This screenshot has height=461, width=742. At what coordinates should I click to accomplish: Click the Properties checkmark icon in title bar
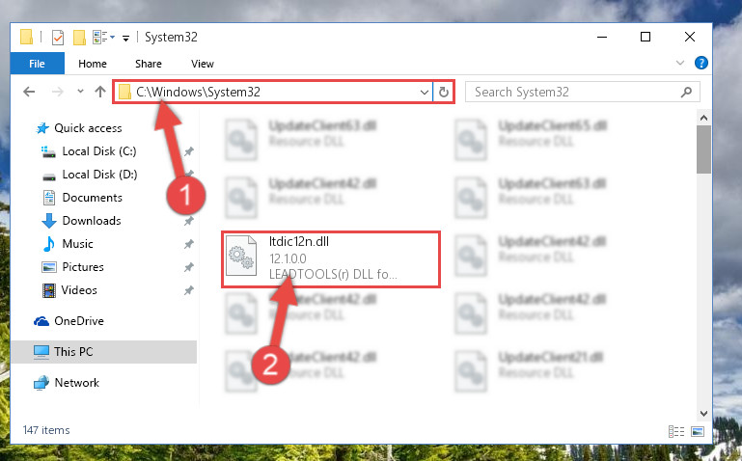coord(58,37)
